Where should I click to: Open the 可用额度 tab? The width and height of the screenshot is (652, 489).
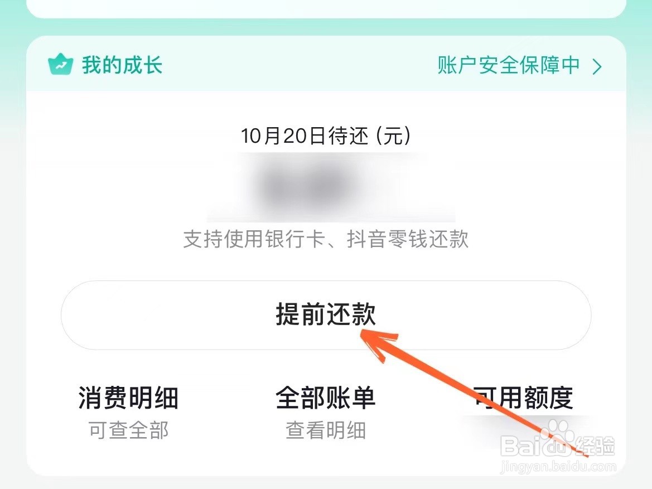[x=523, y=398]
